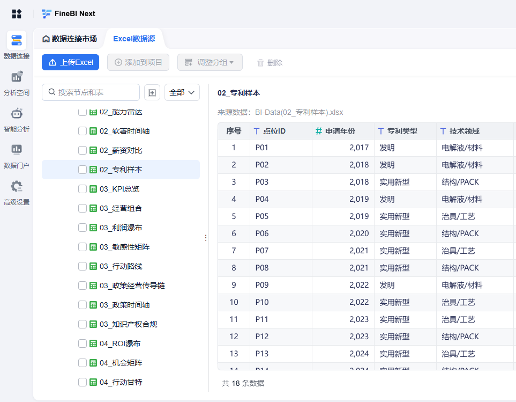Click 2,017 value in row 1
The height and width of the screenshot is (402, 516).
tap(359, 148)
